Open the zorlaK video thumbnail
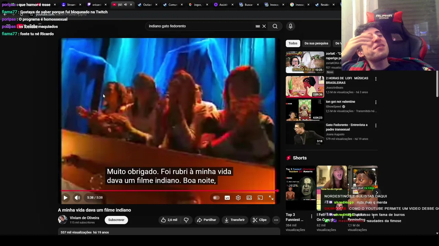 coord(305,62)
